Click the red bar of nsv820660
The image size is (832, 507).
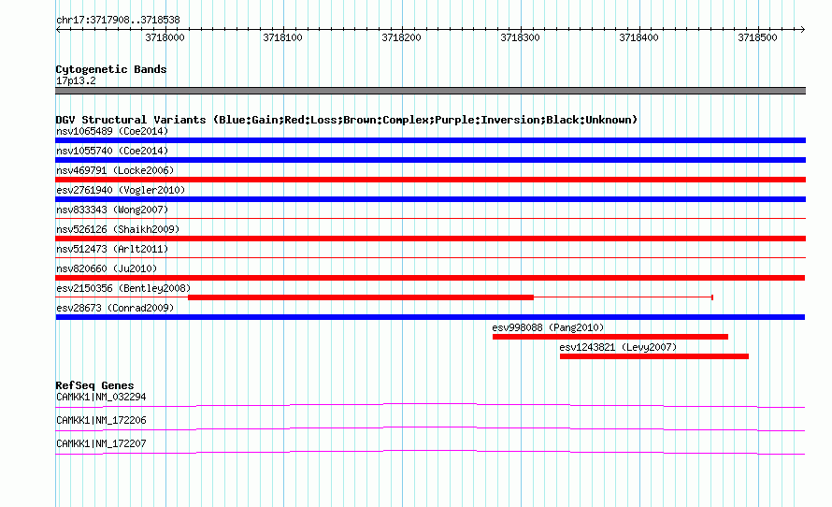click(430, 278)
